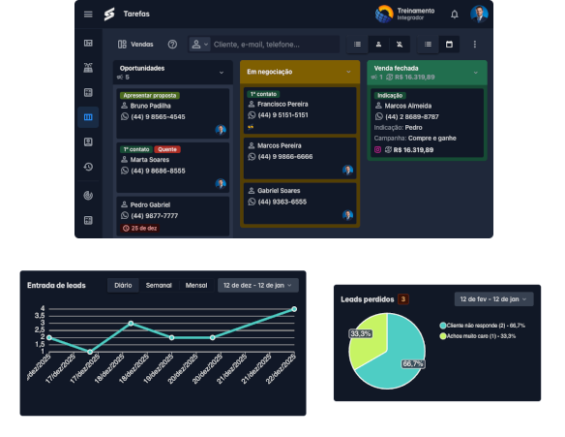Open Pedro Gabriel's card
565x437 pixels.
pos(172,216)
